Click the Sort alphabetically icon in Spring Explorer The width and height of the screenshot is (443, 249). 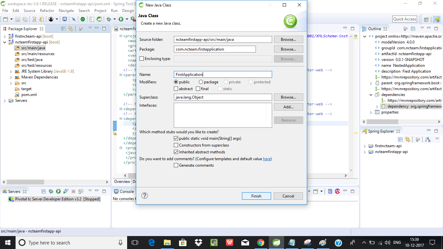click(427, 139)
